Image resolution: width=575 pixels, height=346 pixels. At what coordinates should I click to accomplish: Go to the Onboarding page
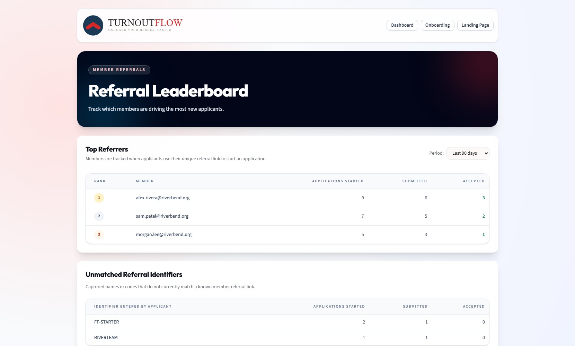pyautogui.click(x=437, y=25)
